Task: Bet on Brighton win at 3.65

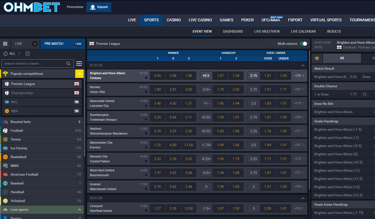Action: pos(157,75)
